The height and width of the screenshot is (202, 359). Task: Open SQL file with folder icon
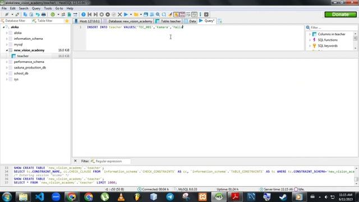(x=136, y=15)
